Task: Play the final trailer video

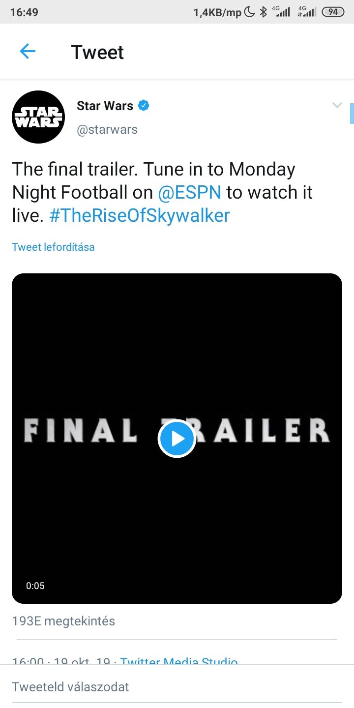Action: coord(177,439)
